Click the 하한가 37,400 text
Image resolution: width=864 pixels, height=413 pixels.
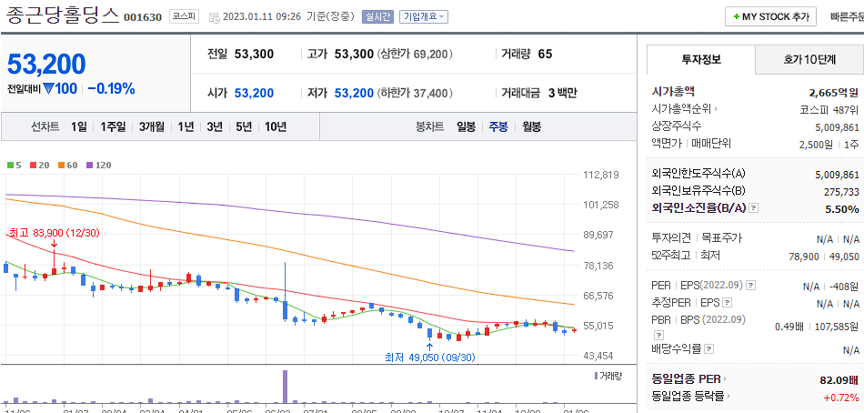click(415, 93)
